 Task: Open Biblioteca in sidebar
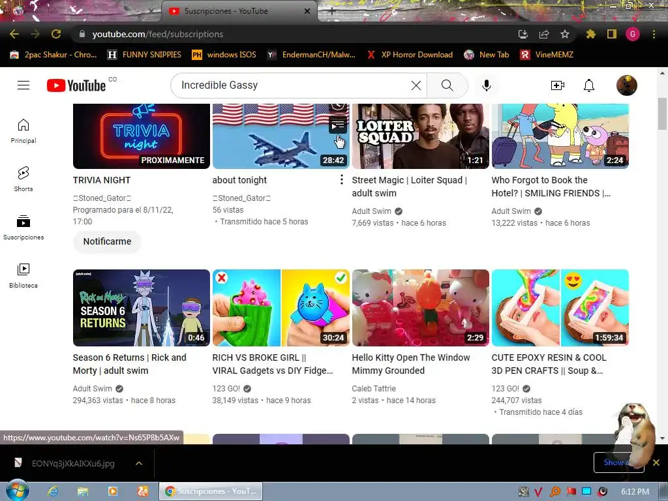[x=23, y=276]
